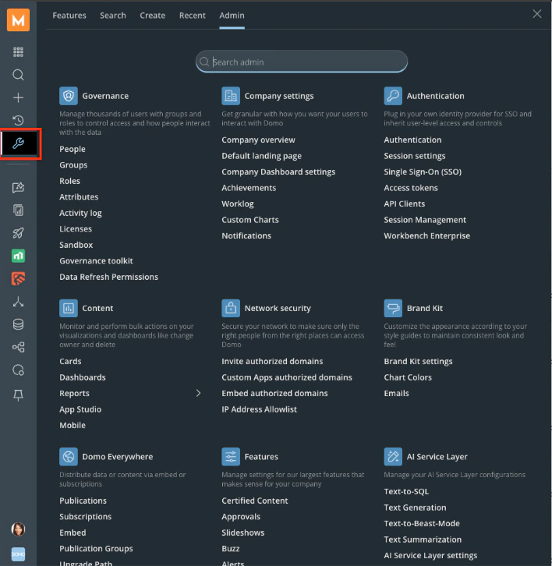Focus the Search admin input field
Image resolution: width=552 pixels, height=566 pixels.
[302, 62]
